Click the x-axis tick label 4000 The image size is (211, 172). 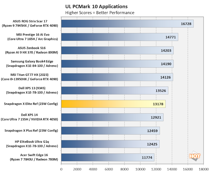93,169
